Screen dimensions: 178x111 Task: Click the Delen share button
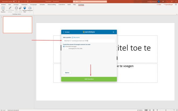pos(159,5)
